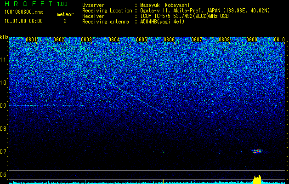Click the 0605 time marker
This screenshot has width=289, height=184.
point(142,40)
